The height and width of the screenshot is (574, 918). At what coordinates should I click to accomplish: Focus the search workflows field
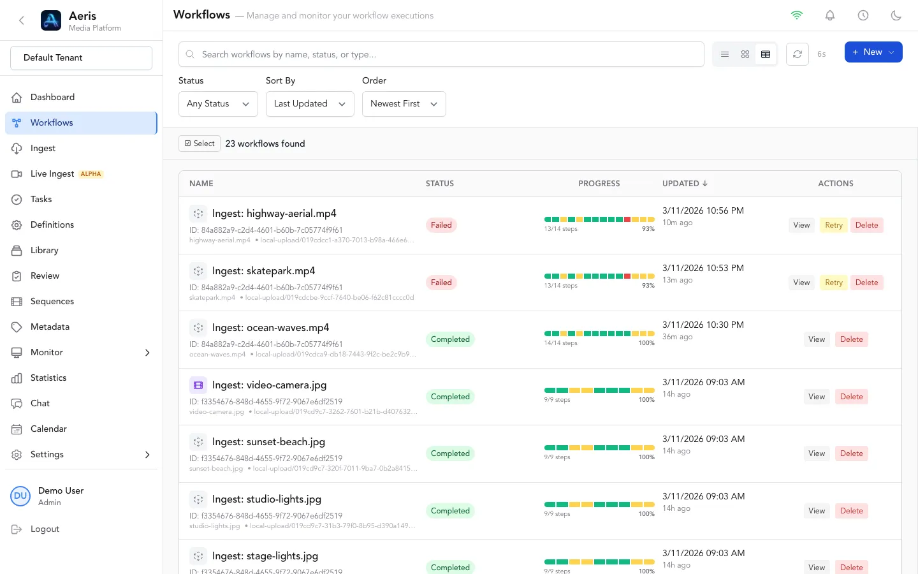441,54
